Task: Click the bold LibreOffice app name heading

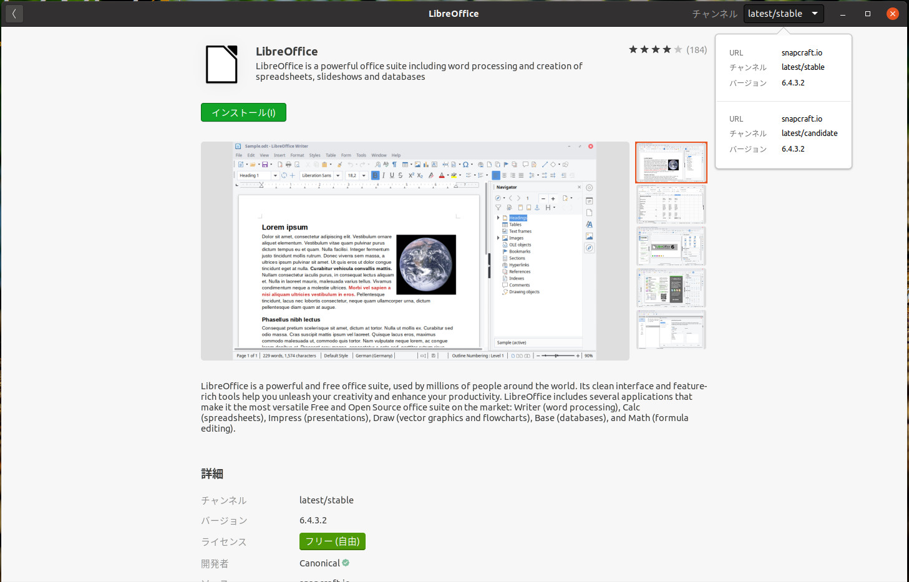Action: (287, 52)
